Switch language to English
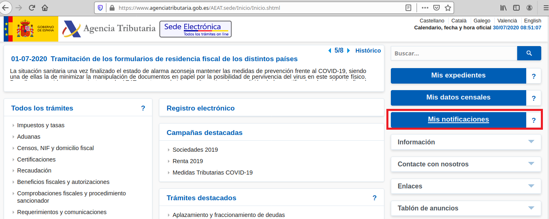 pyautogui.click(x=532, y=21)
